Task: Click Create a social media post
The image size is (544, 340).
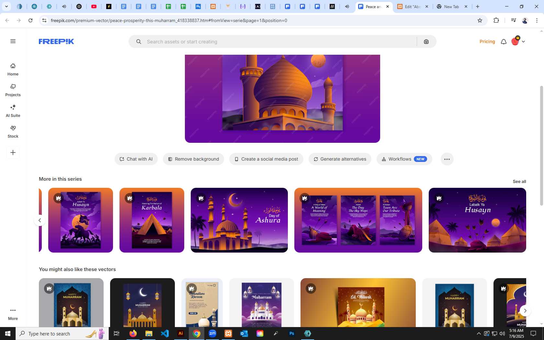Action: pos(266,159)
